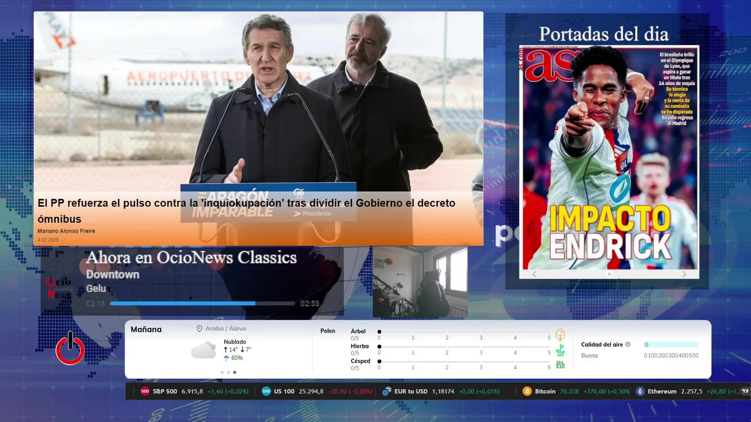The height and width of the screenshot is (422, 751).
Task: Click the Bitcoin coin icon
Action: click(527, 392)
